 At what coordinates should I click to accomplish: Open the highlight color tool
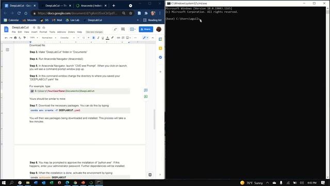pos(112,38)
